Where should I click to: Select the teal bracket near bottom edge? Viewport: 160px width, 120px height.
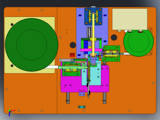click(82, 107)
